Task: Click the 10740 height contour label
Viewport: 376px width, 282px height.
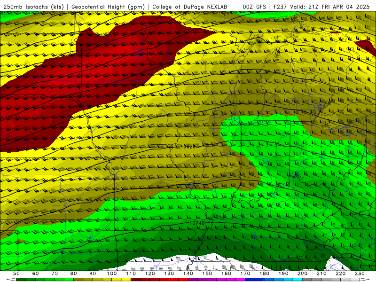Action: [x=197, y=223]
